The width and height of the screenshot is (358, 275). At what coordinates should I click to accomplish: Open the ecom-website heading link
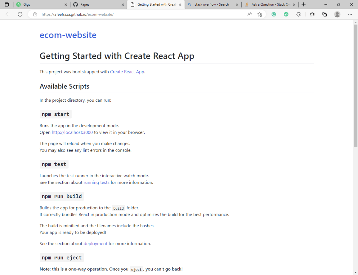click(x=68, y=35)
